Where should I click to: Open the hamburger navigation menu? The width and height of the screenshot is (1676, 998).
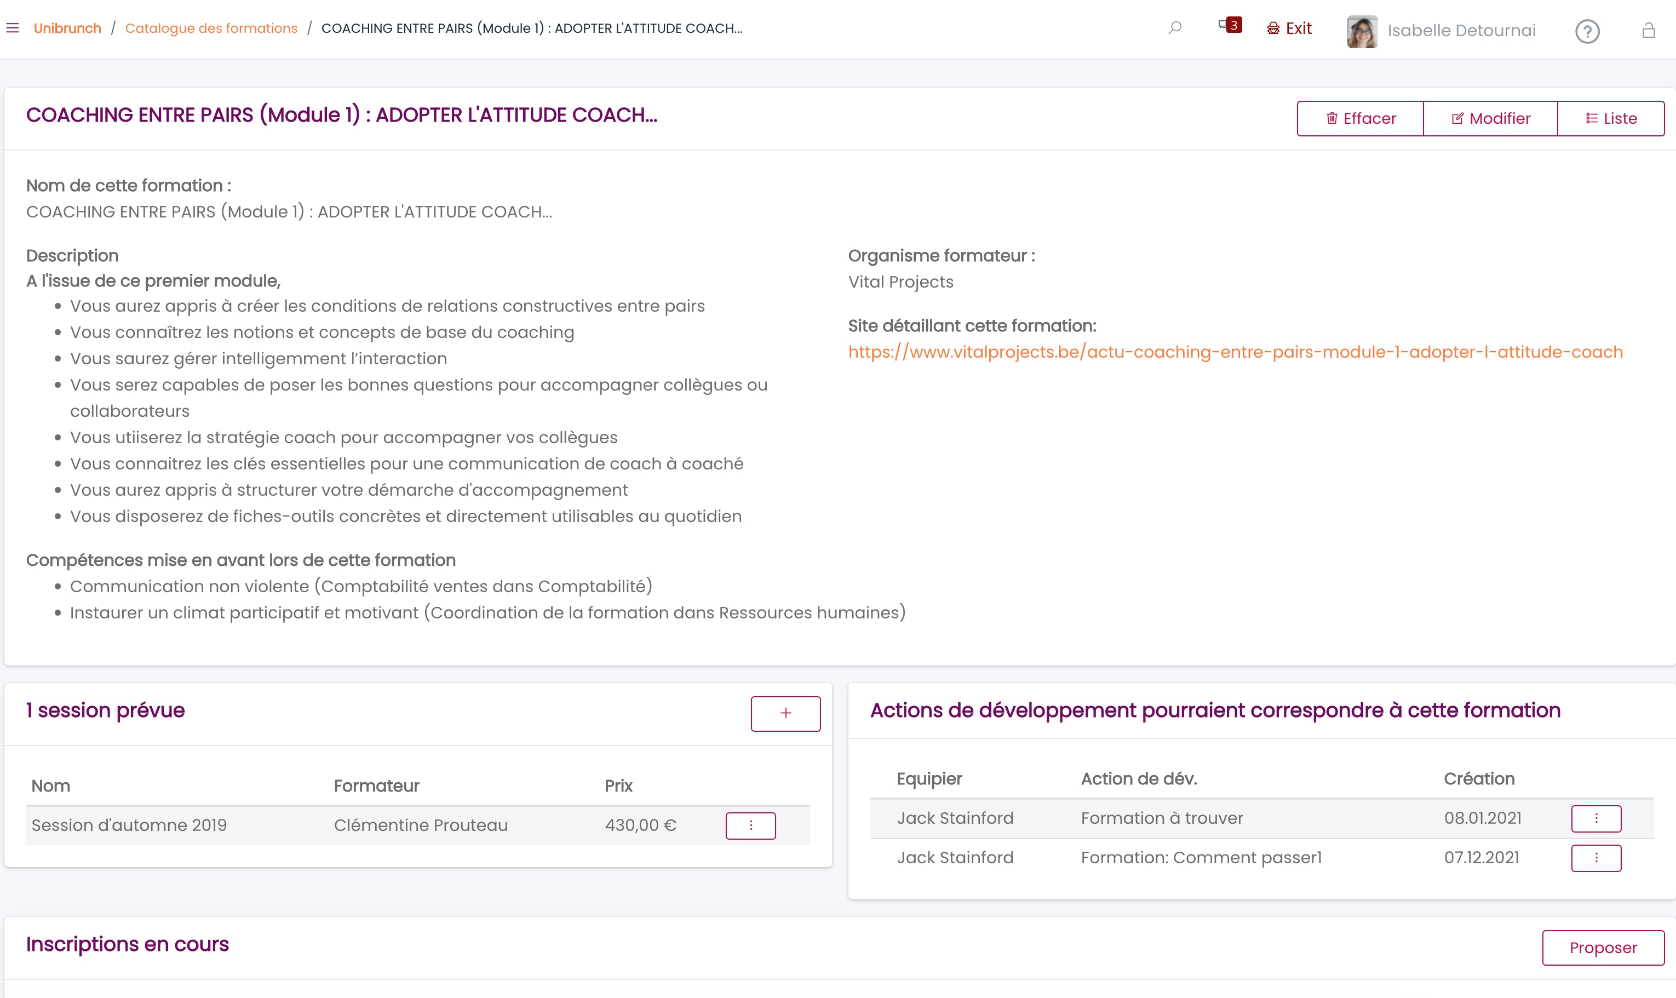coord(13,28)
